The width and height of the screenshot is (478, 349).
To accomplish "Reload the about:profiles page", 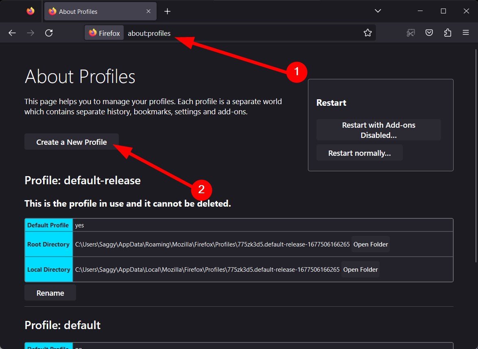I will coord(49,33).
